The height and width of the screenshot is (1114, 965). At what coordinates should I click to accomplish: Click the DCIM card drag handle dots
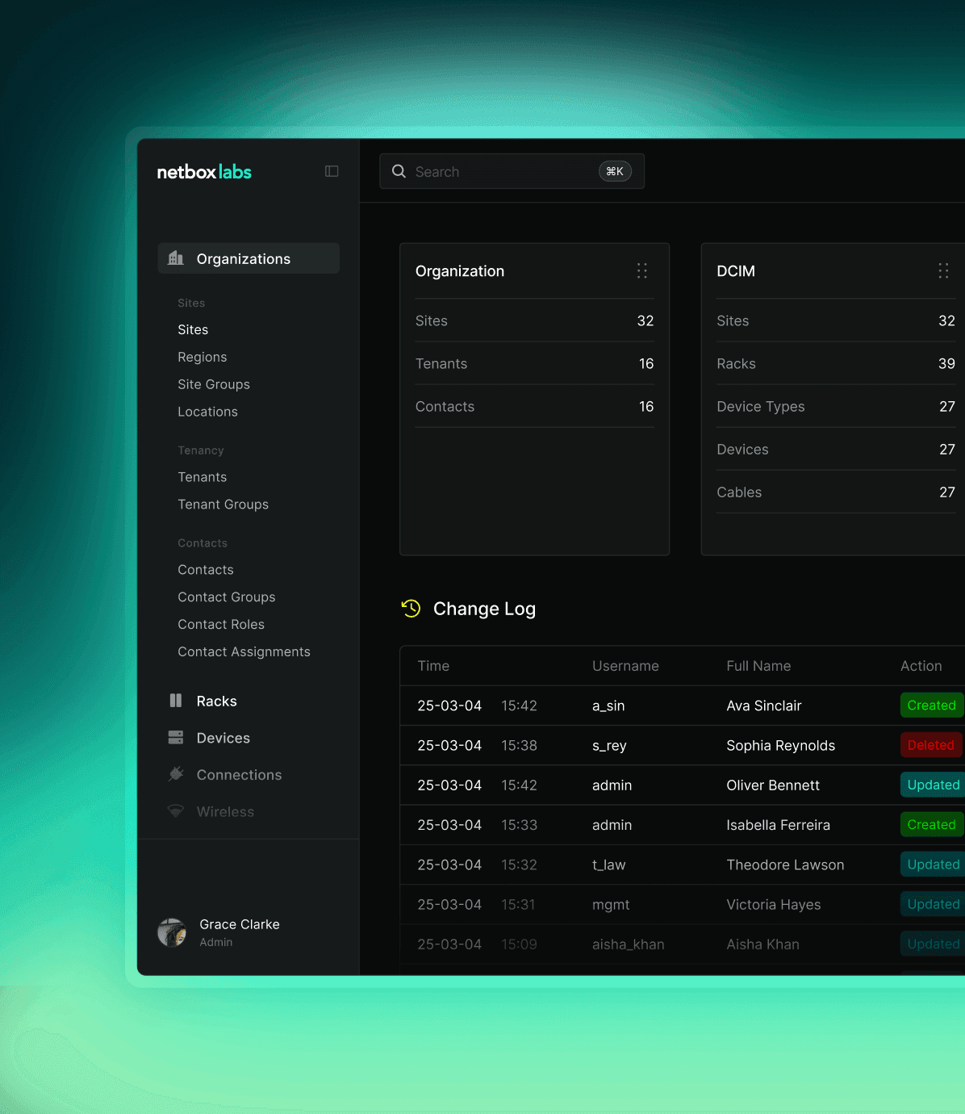click(943, 271)
